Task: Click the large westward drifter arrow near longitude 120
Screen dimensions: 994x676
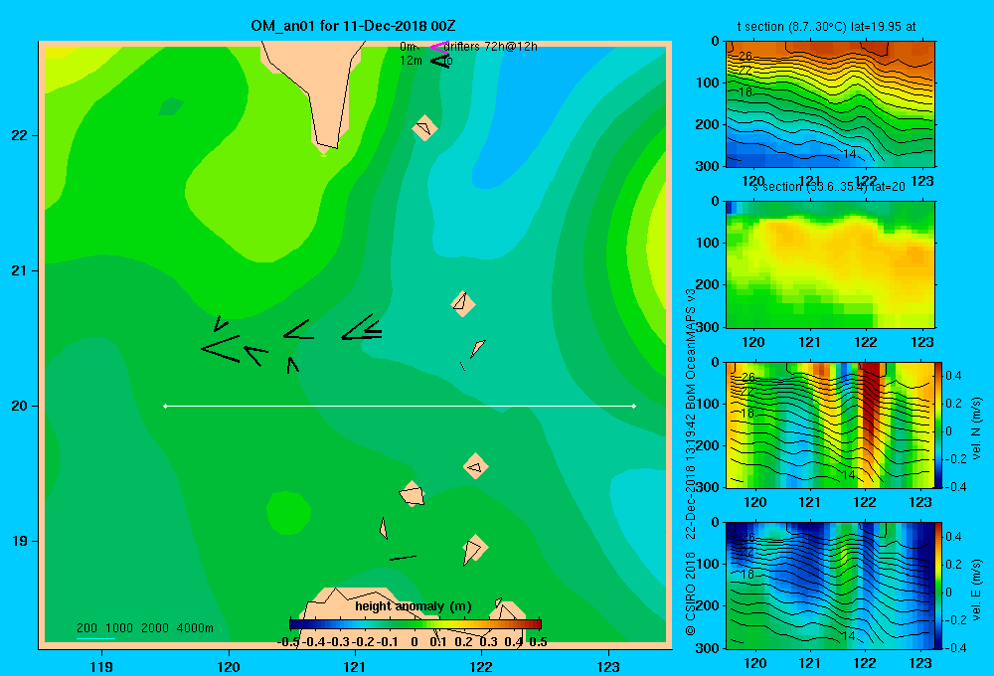Action: pyautogui.click(x=221, y=349)
